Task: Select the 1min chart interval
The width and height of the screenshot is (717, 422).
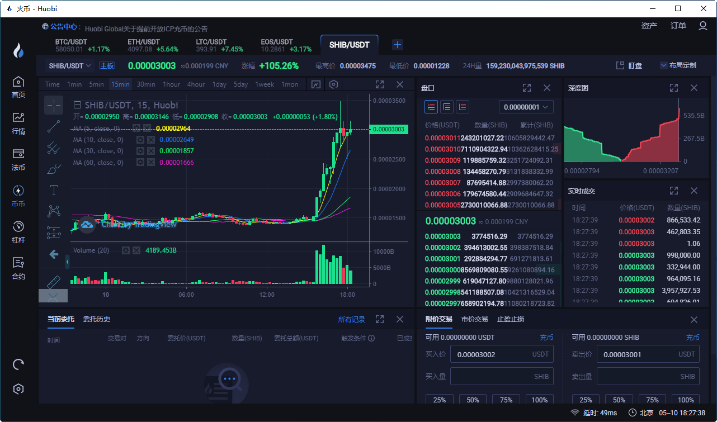Action: point(74,84)
